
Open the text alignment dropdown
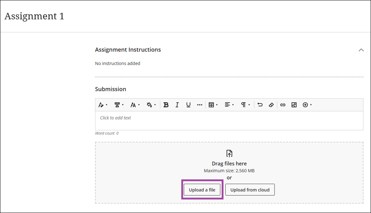pos(229,105)
